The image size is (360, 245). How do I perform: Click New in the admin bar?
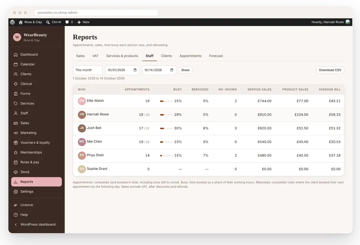click(x=83, y=22)
